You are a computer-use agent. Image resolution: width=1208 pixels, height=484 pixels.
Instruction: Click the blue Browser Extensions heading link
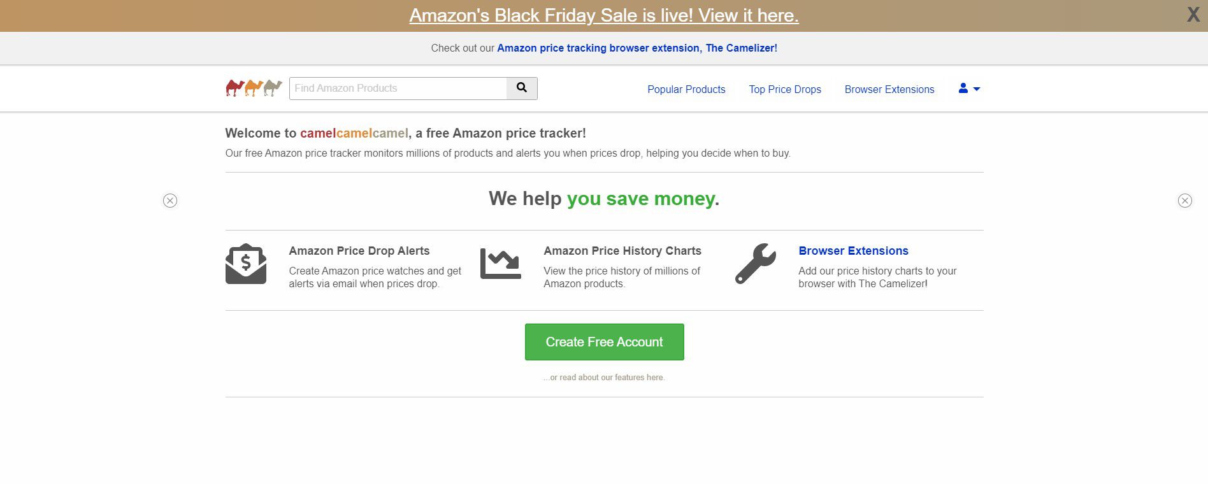tap(853, 251)
